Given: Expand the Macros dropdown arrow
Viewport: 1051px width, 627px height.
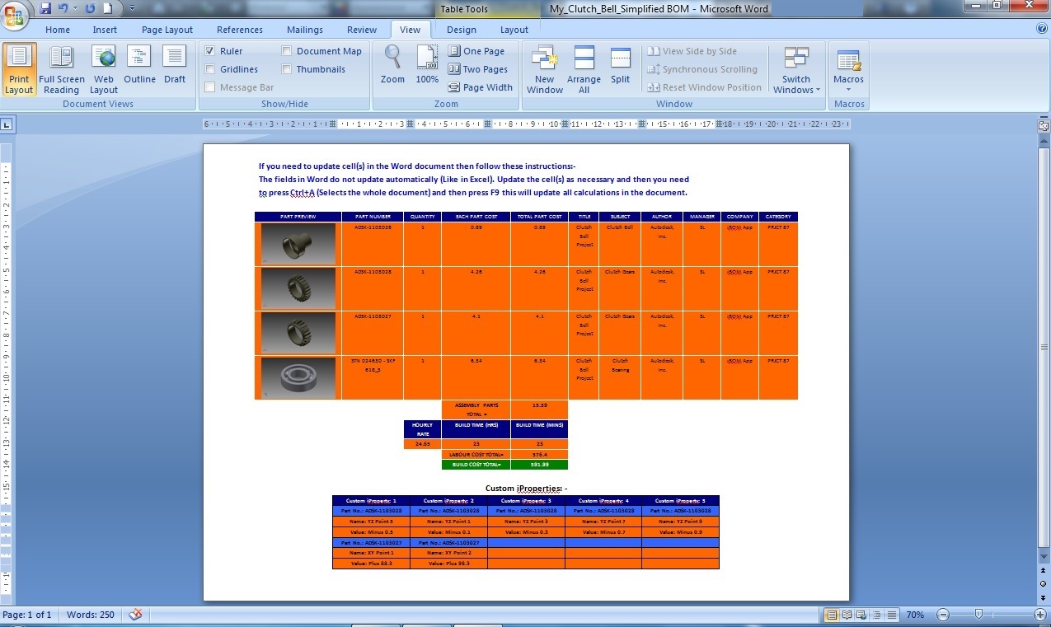Looking at the screenshot, I should pos(848,89).
